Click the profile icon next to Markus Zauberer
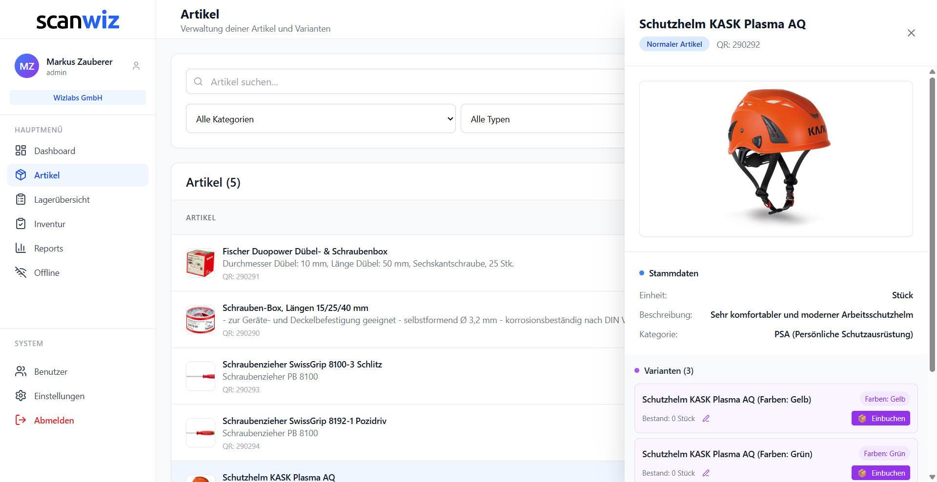 pyautogui.click(x=136, y=66)
